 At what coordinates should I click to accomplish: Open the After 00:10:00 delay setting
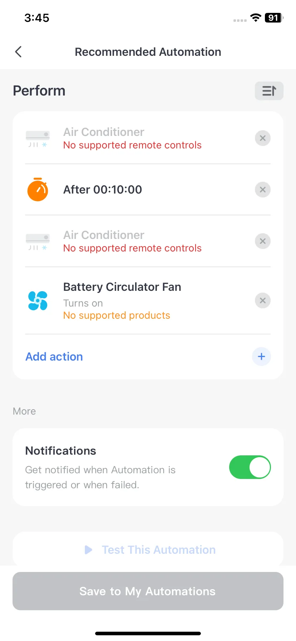(x=148, y=190)
